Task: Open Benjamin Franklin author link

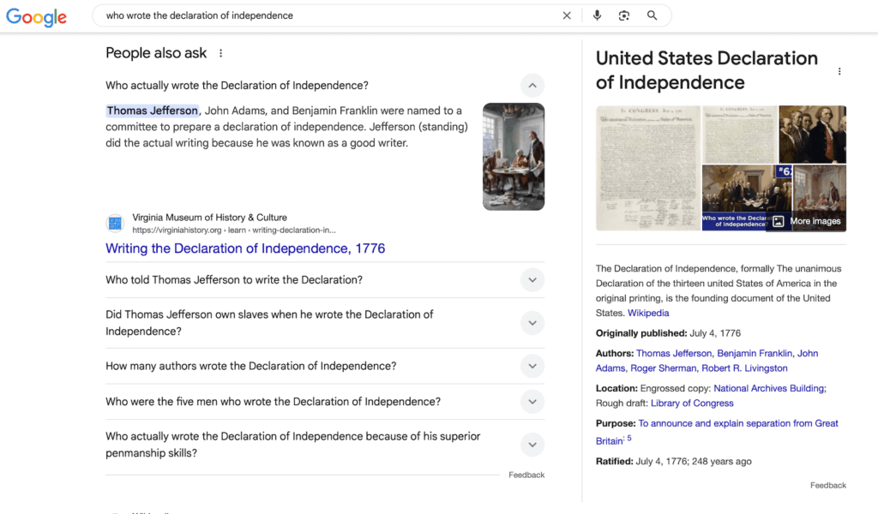Action: [x=755, y=353]
